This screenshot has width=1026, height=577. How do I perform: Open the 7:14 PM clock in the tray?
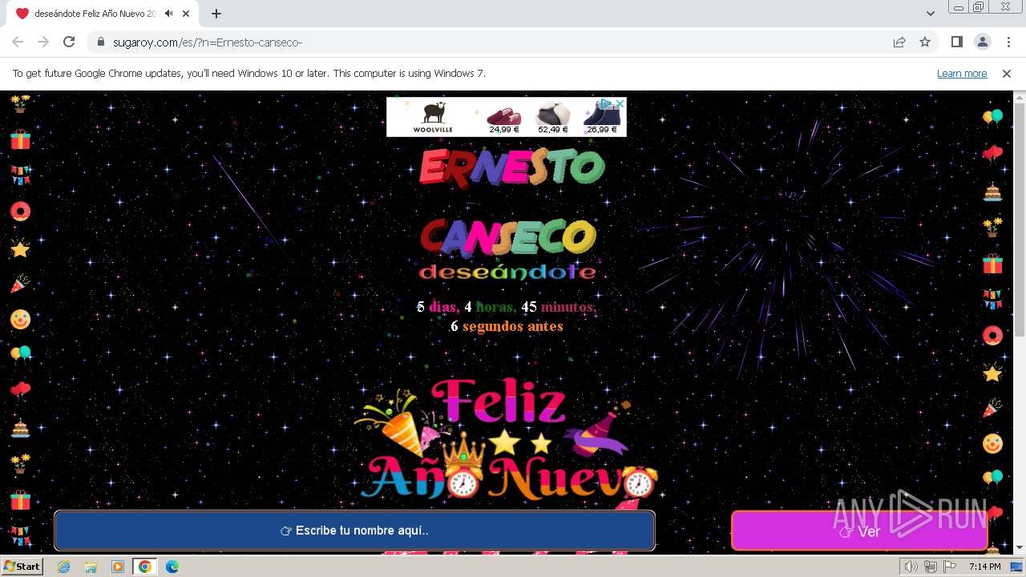point(984,567)
